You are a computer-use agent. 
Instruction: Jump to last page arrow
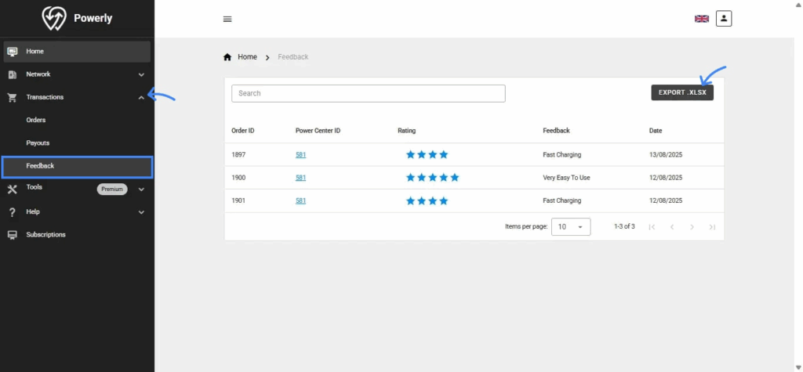point(712,227)
